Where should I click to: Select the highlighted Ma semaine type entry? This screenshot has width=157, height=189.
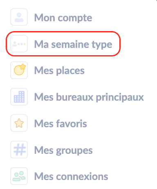(x=63, y=44)
